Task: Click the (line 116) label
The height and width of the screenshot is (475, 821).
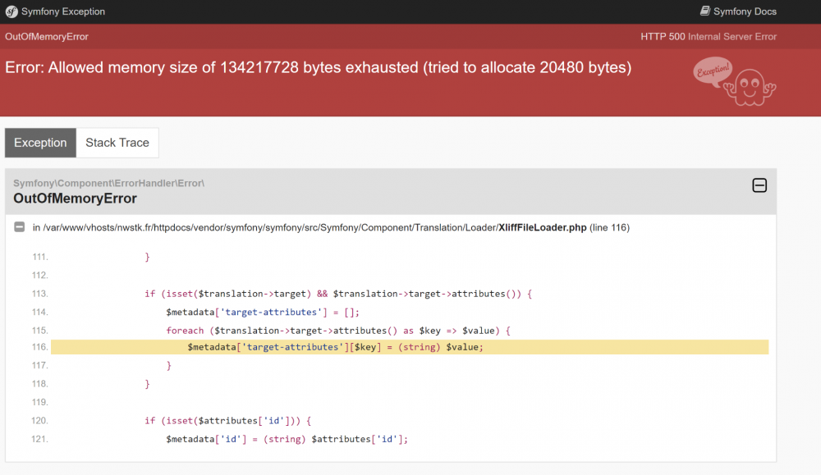Action: [x=609, y=227]
